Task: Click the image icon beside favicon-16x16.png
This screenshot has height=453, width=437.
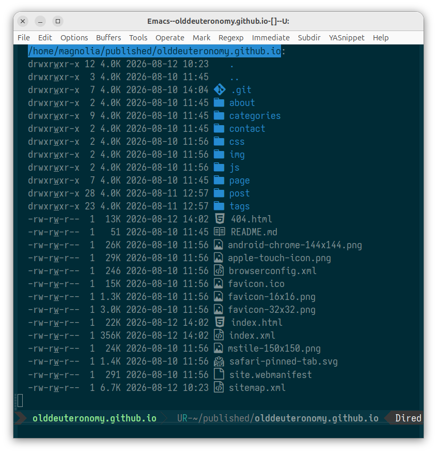Action: coord(218,296)
